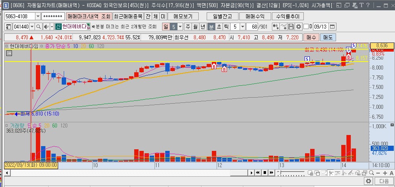Click the speaker sound icon
The image size is (395, 187).
point(46,27)
